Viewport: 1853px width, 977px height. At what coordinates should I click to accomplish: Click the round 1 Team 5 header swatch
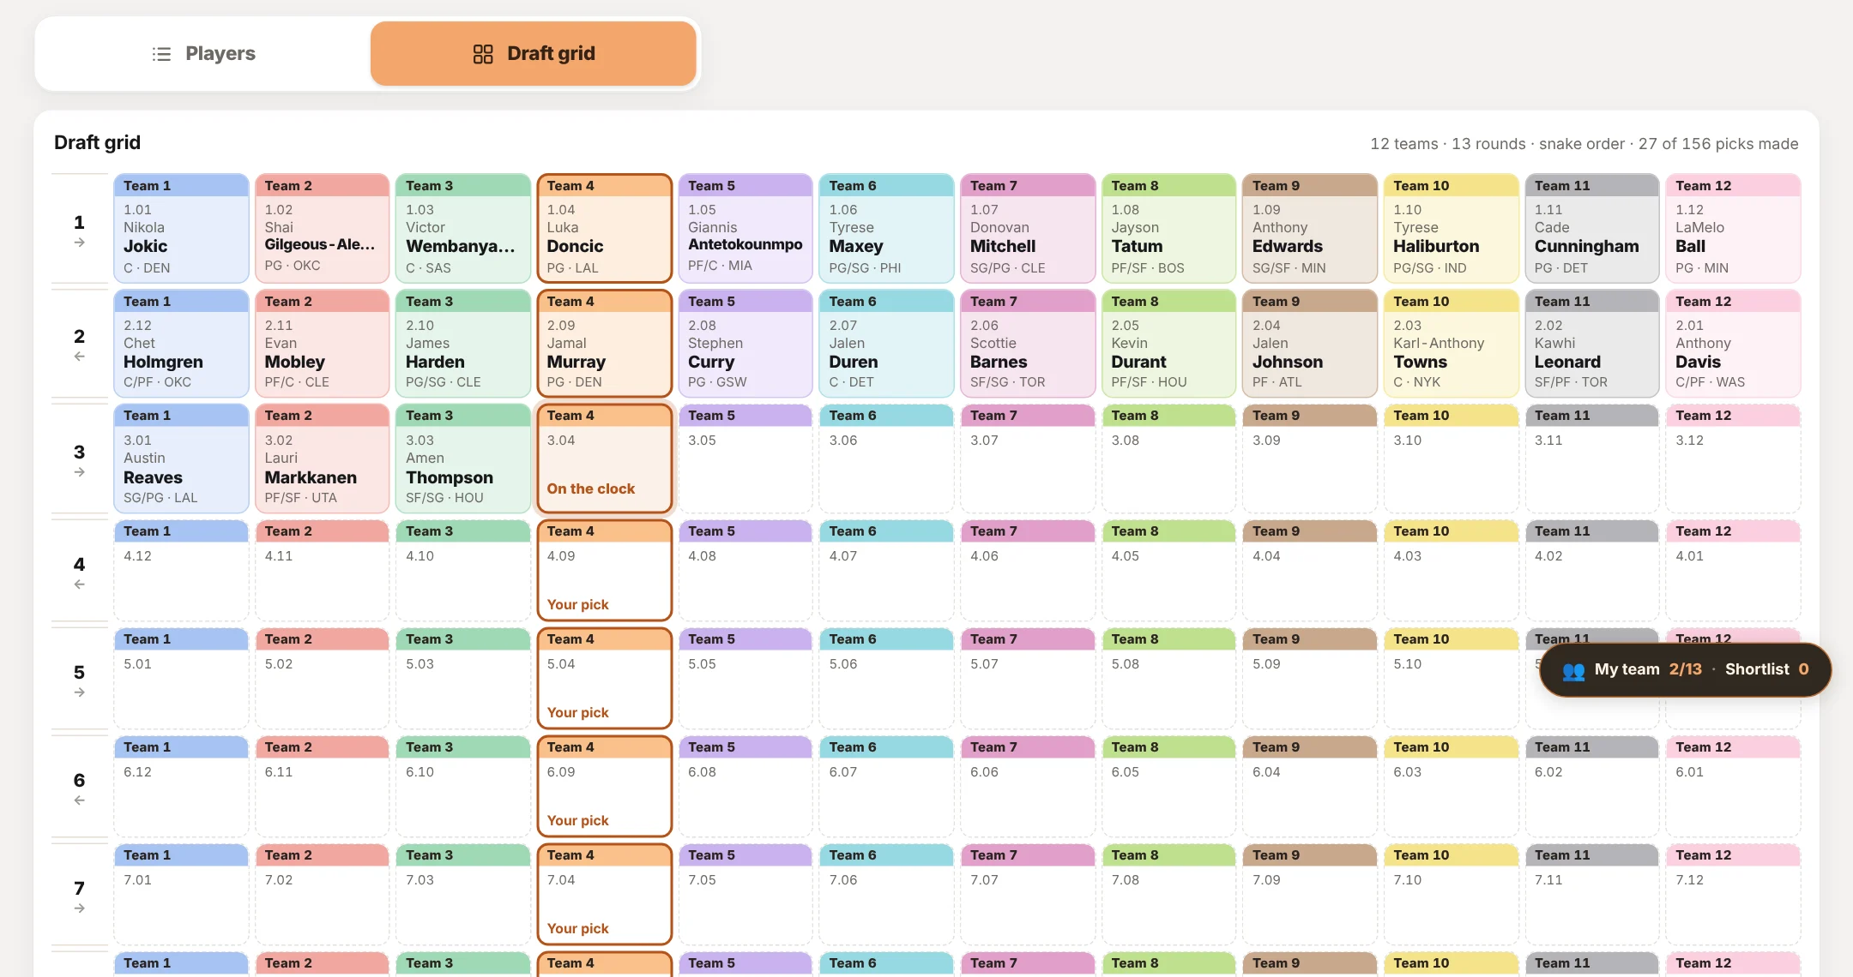click(x=745, y=185)
